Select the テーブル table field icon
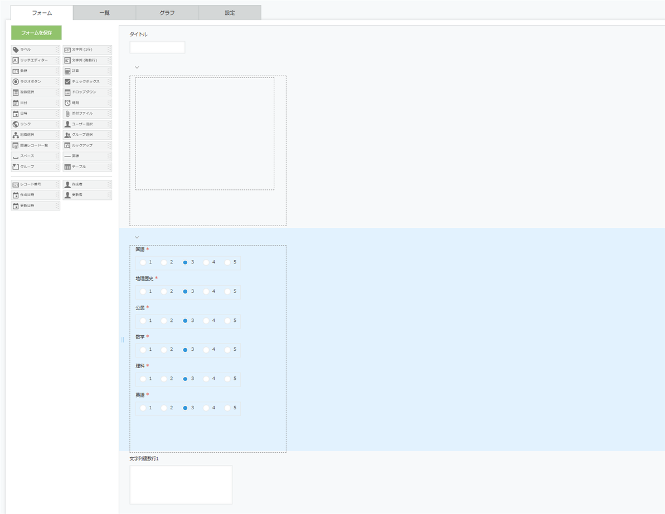 [x=67, y=167]
